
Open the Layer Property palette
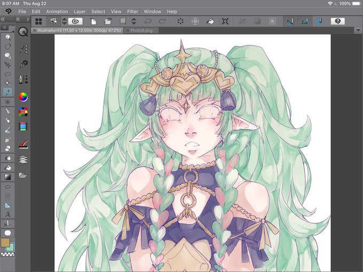pos(23,145)
